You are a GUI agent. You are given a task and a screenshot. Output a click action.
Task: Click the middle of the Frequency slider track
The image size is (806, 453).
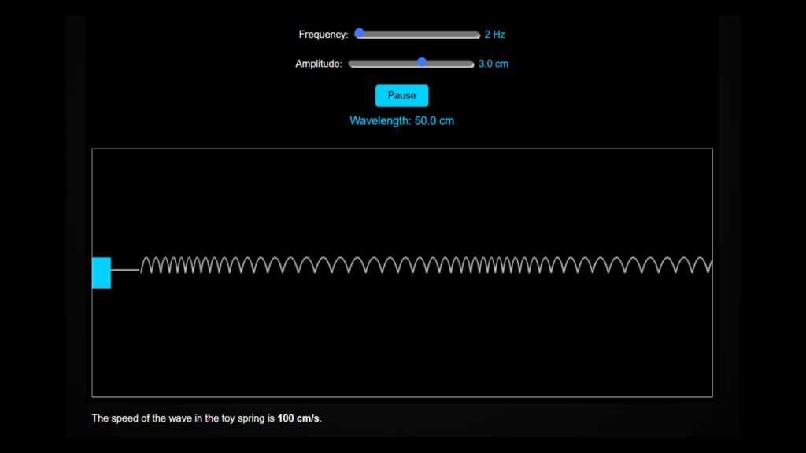coord(417,34)
